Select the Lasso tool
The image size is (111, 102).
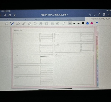click(35, 24)
